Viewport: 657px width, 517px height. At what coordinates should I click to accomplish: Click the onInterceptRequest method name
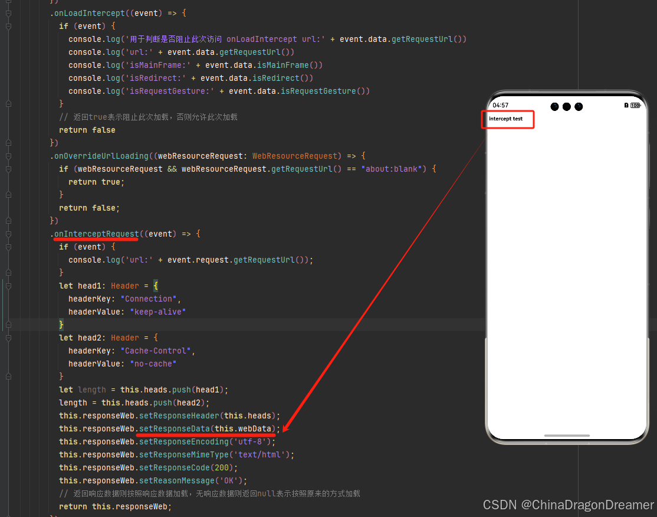pos(96,234)
